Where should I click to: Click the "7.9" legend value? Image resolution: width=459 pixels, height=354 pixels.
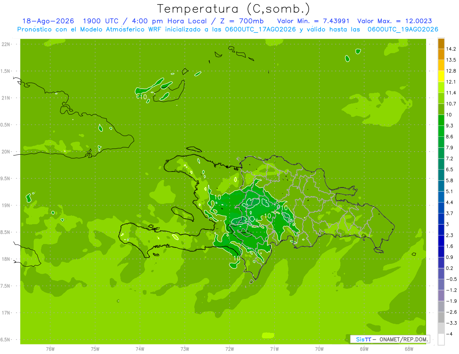tap(450, 148)
